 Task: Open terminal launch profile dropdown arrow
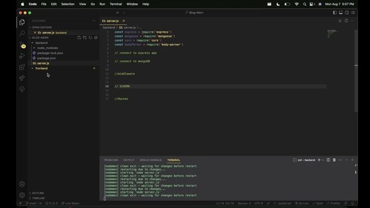323,160
